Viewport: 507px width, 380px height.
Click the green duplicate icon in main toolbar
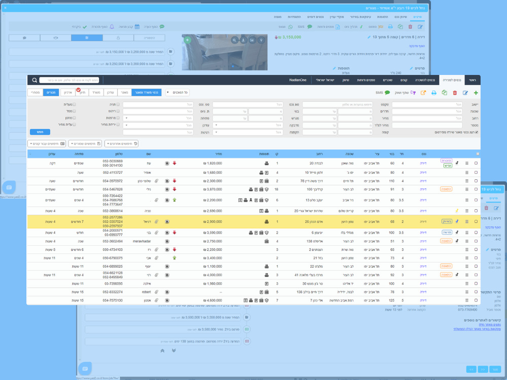tap(444, 93)
